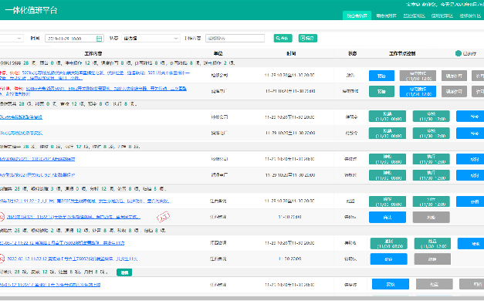The width and height of the screenshot is (484, 301).
Task: Click the horizontal scrollbar at the page bottom
Action: coord(242,299)
